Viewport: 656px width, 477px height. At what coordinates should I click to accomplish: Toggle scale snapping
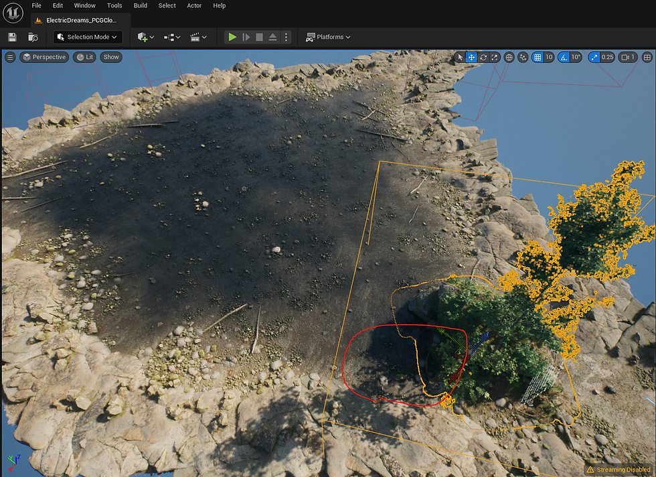(x=594, y=58)
